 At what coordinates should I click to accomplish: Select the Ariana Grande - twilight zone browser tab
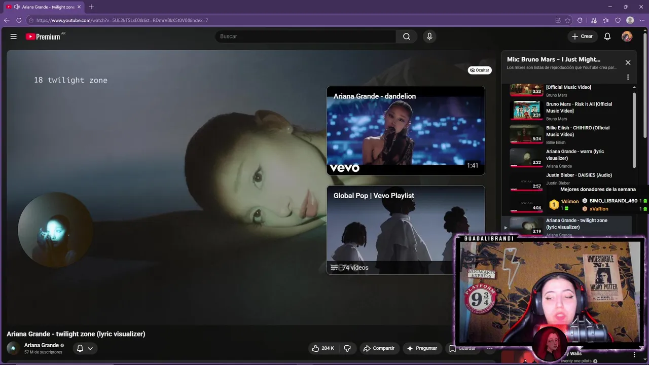[44, 7]
